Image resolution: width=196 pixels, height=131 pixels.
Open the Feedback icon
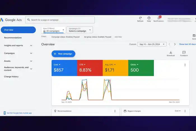pyautogui.click(x=184, y=52)
